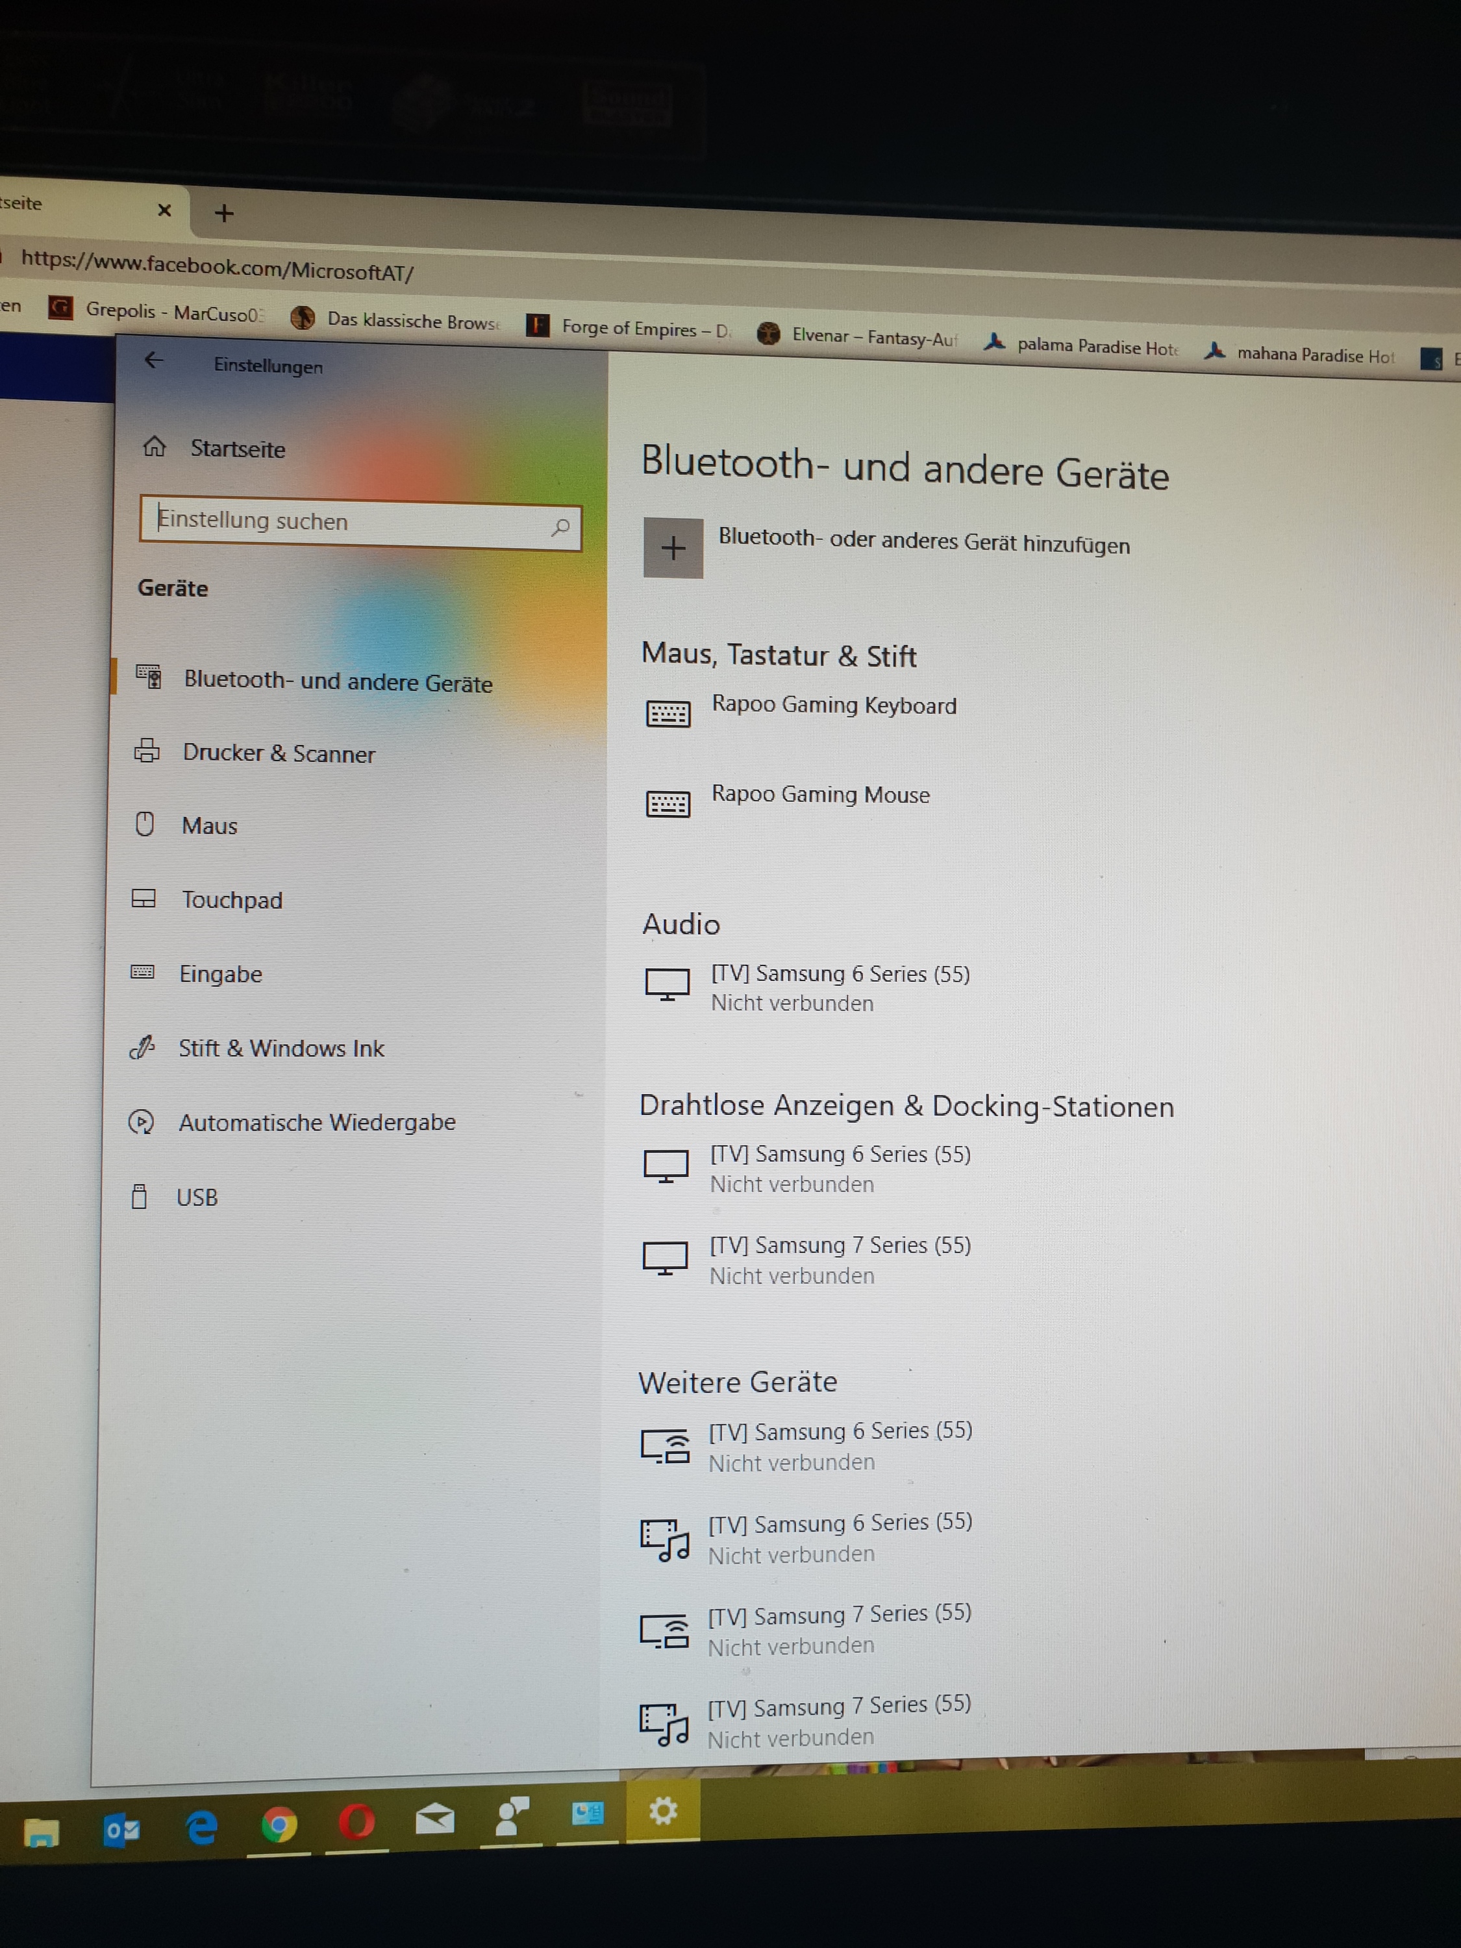This screenshot has height=1948, width=1461.
Task: Open 'Das klassische Brows' bookmark
Action: (x=395, y=319)
